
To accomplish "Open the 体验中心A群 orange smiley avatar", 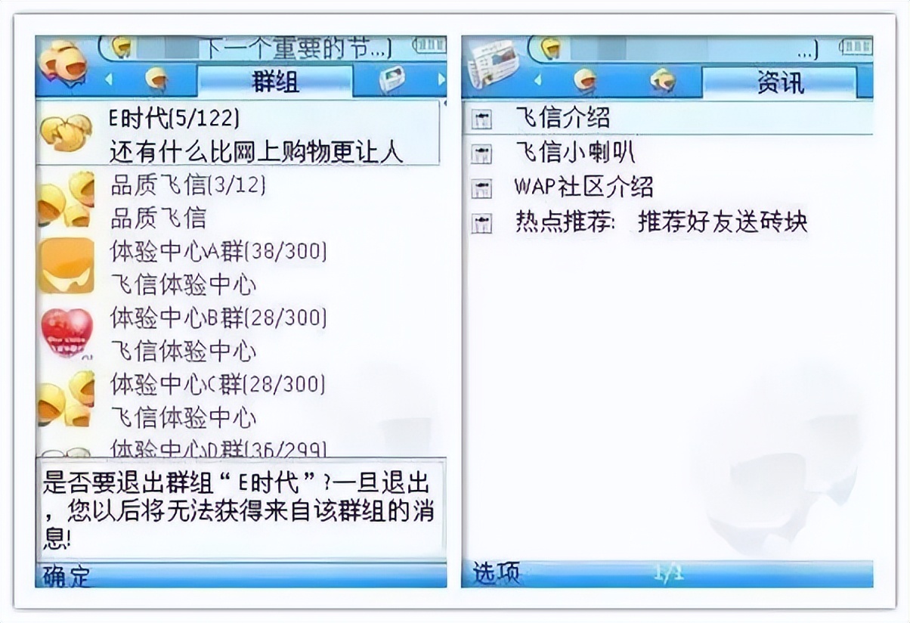I will [67, 266].
